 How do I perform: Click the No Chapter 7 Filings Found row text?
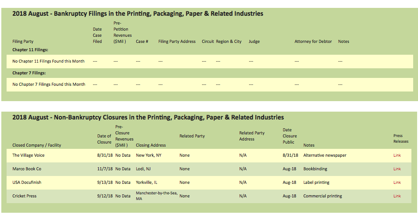[x=48, y=84]
